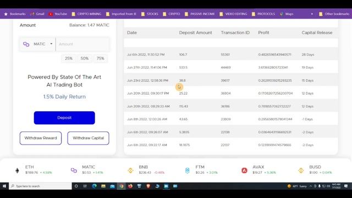The width and height of the screenshot is (352, 198).
Task: Select deposit amount 25.22 cell
Action: [x=183, y=93]
